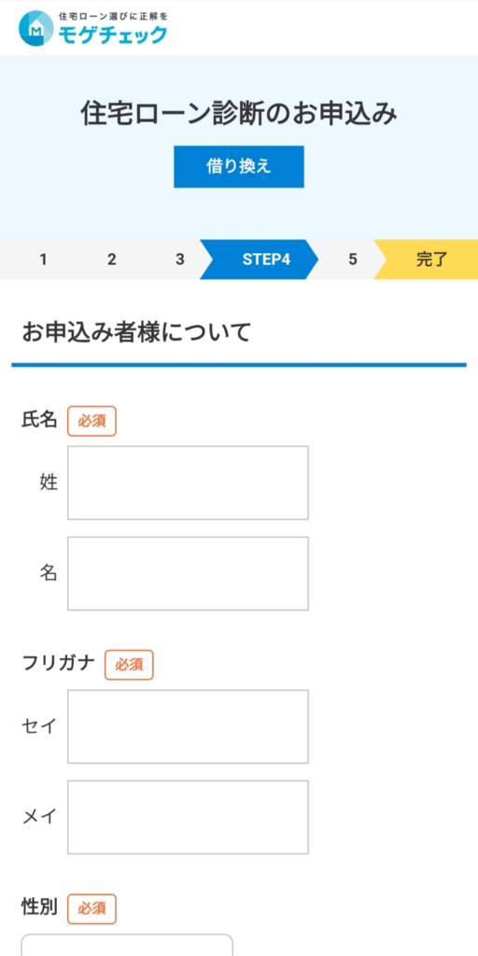Open the モゲチェック brand name link
This screenshot has width=478, height=956.
pyautogui.click(x=112, y=35)
